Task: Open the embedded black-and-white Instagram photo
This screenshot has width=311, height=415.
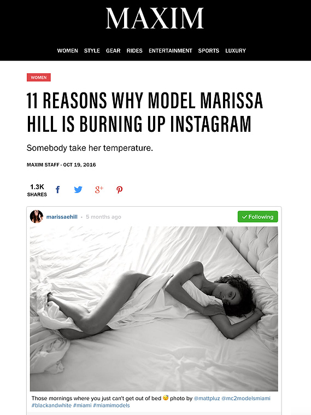Action: point(154,308)
